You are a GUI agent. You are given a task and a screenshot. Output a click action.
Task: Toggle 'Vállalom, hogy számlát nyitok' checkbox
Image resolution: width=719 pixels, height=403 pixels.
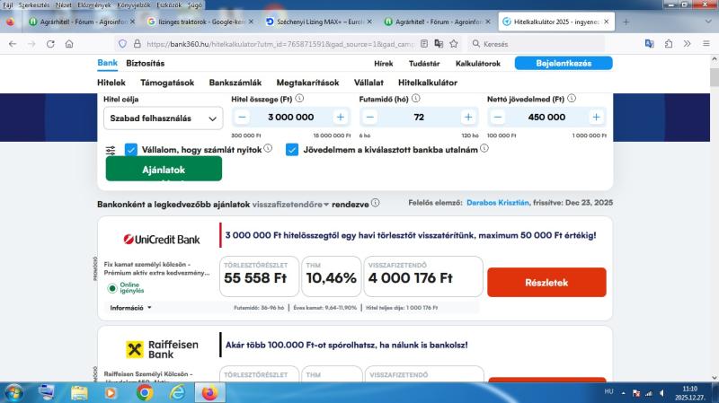[x=131, y=150]
